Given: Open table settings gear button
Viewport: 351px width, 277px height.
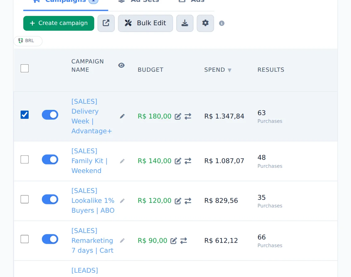Looking at the screenshot, I should 205,23.
